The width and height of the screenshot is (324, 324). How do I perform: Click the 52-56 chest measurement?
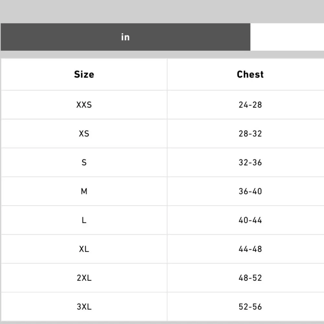(x=250, y=307)
